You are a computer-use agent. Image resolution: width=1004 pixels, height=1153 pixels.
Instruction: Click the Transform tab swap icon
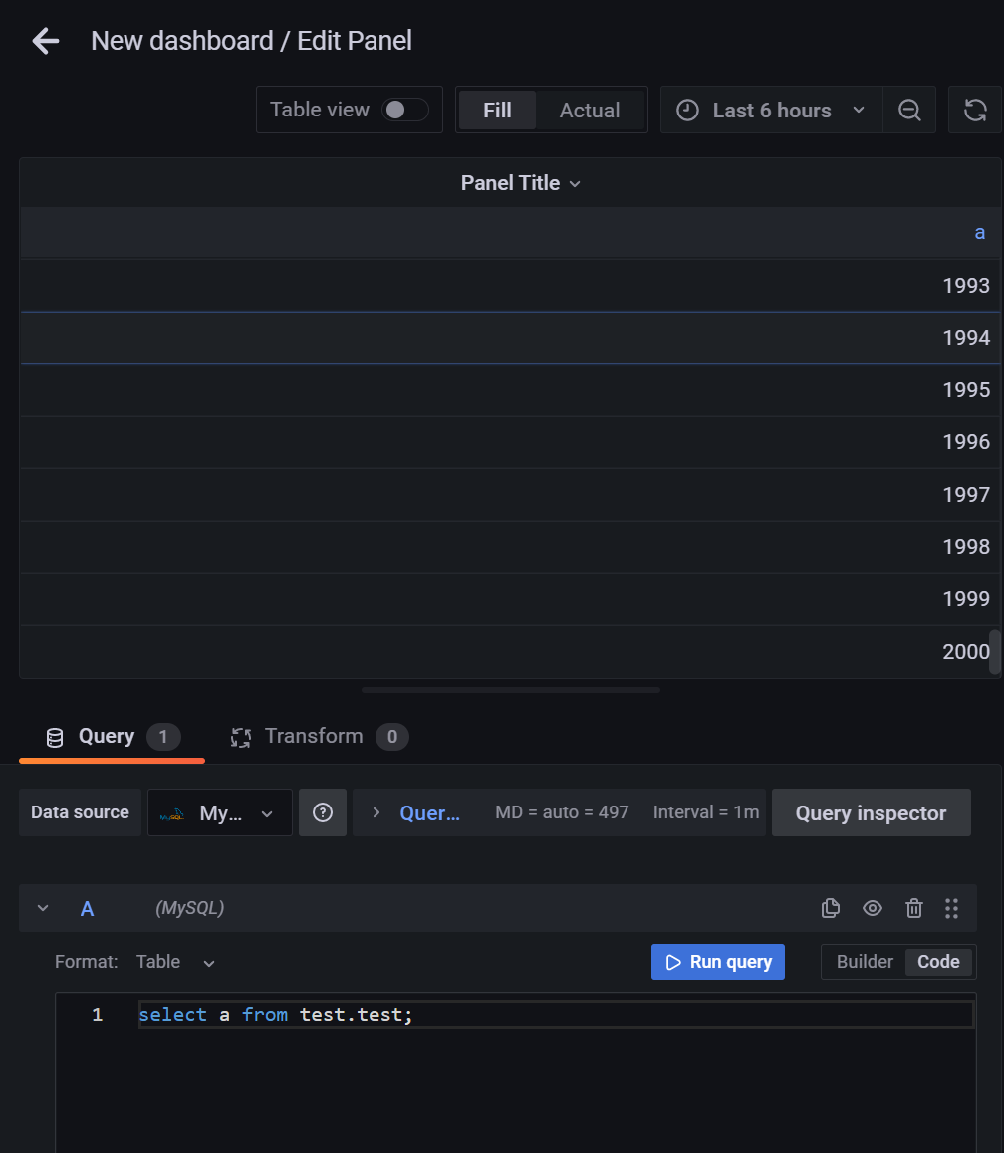click(x=240, y=736)
